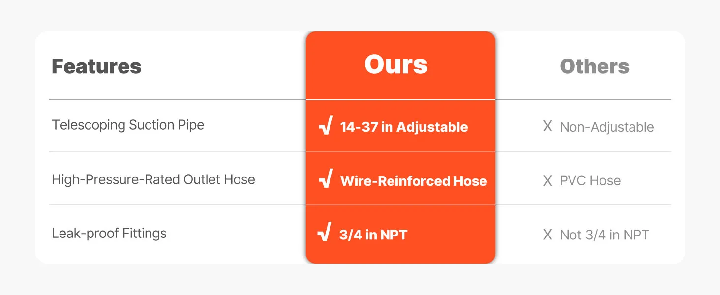Click the checkmark beside 14-37 in Adjustable
The image size is (720, 295).
[x=326, y=126]
